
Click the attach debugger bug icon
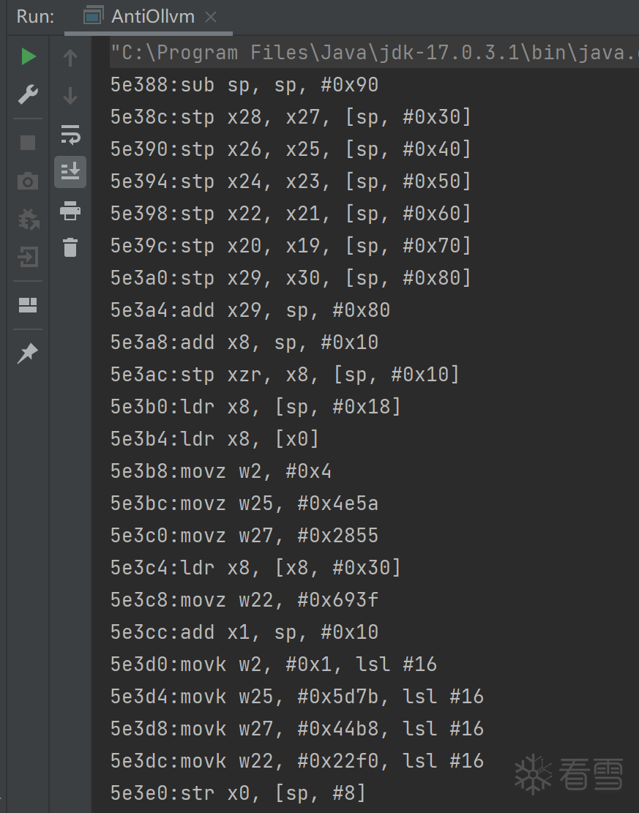point(28,219)
